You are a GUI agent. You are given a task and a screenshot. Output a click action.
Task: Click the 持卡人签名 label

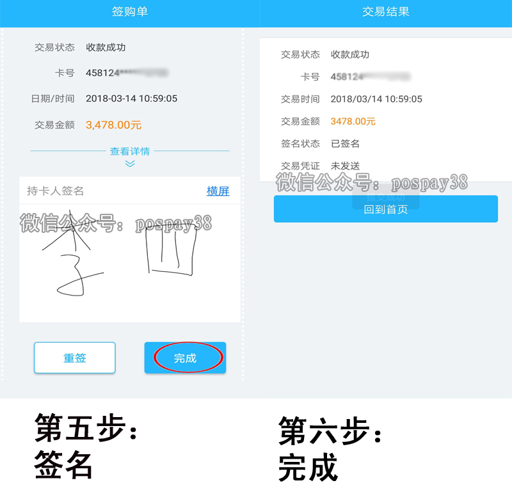tap(56, 191)
